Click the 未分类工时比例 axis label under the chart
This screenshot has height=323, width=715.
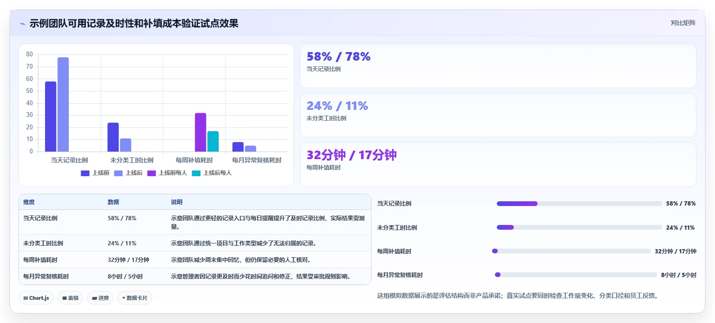point(131,160)
